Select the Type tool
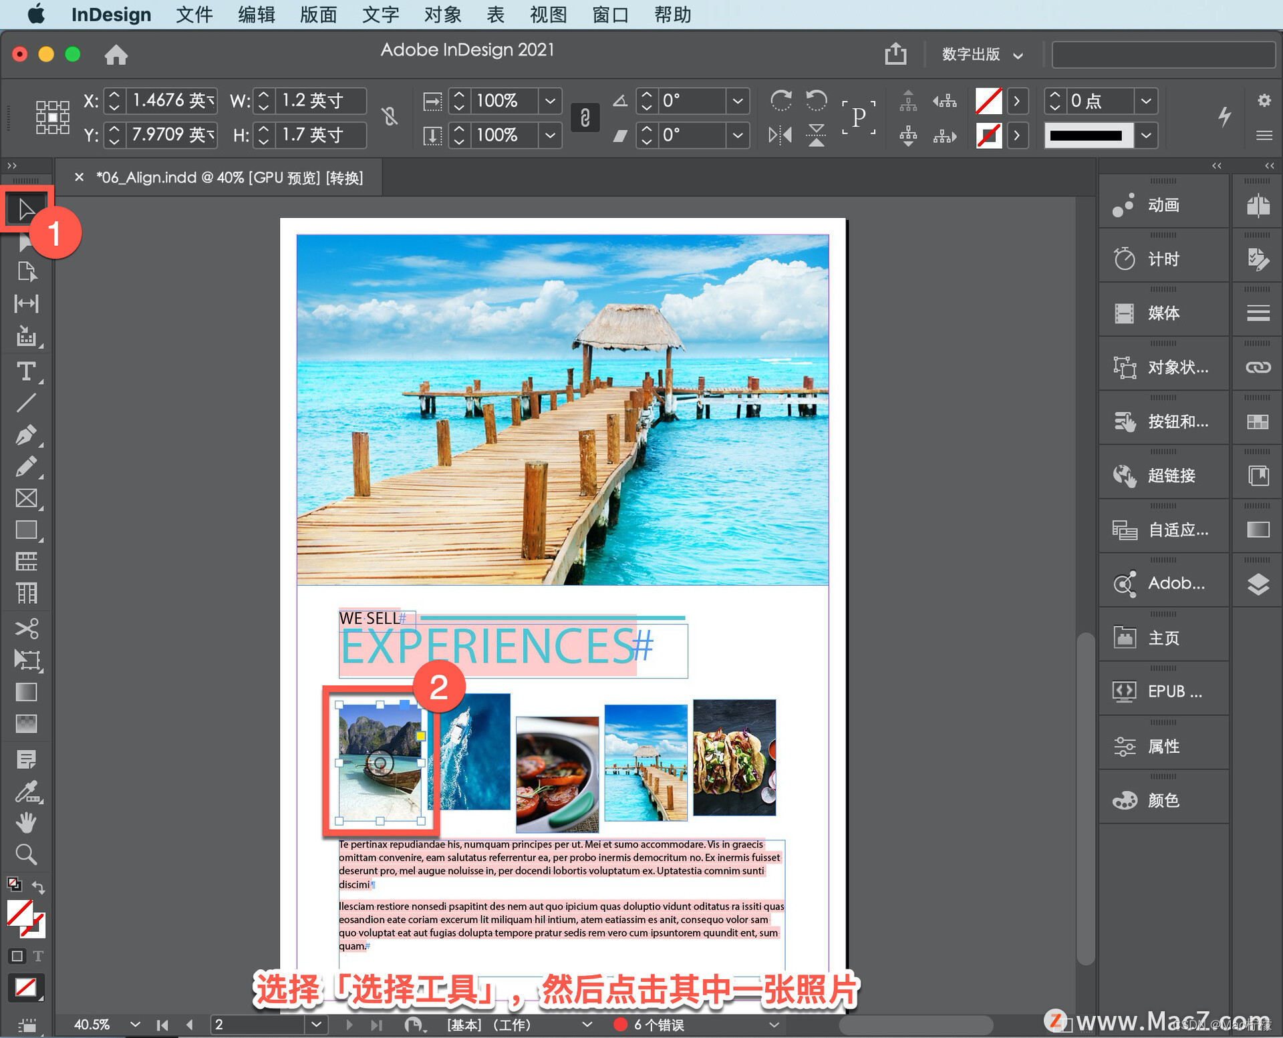 pyautogui.click(x=26, y=371)
